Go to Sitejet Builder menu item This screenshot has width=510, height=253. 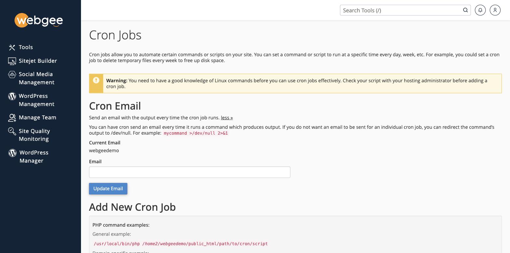(x=38, y=61)
